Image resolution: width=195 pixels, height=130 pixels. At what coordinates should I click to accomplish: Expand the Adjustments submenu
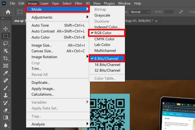click(58, 17)
